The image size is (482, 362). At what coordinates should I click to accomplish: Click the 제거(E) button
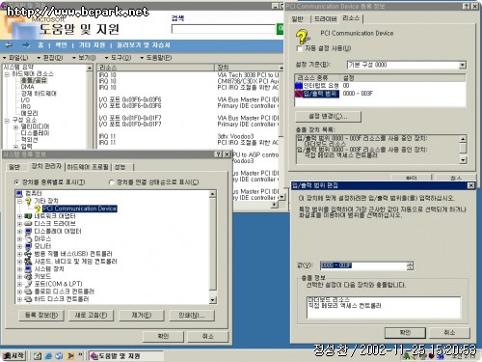pyautogui.click(x=142, y=315)
